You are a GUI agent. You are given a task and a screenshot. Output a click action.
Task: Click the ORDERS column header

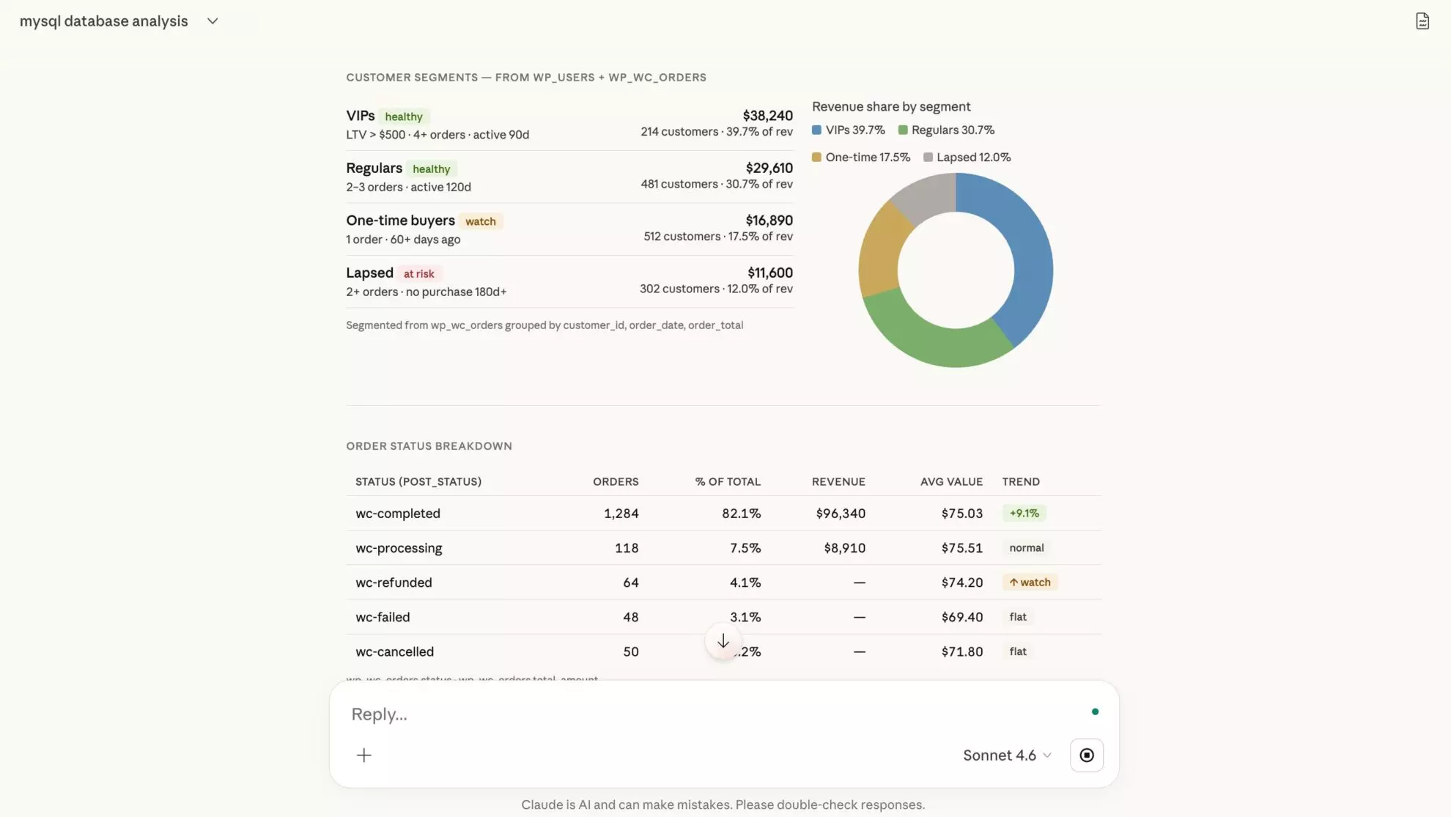click(x=616, y=482)
